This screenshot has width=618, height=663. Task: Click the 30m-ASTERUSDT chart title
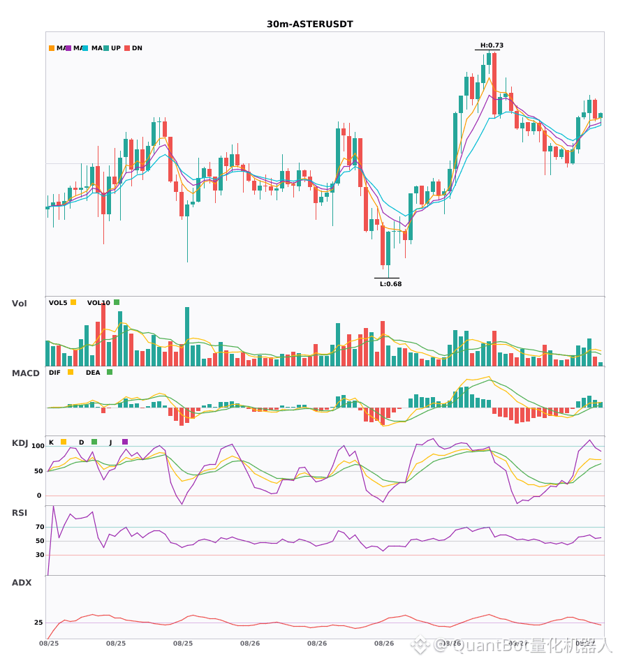309,24
